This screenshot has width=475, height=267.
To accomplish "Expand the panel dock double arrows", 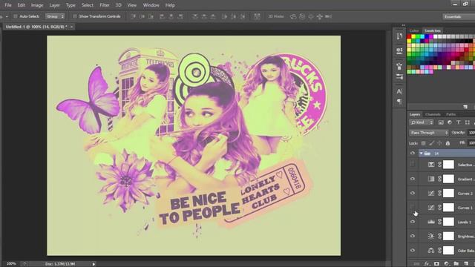I will tap(403, 25).
